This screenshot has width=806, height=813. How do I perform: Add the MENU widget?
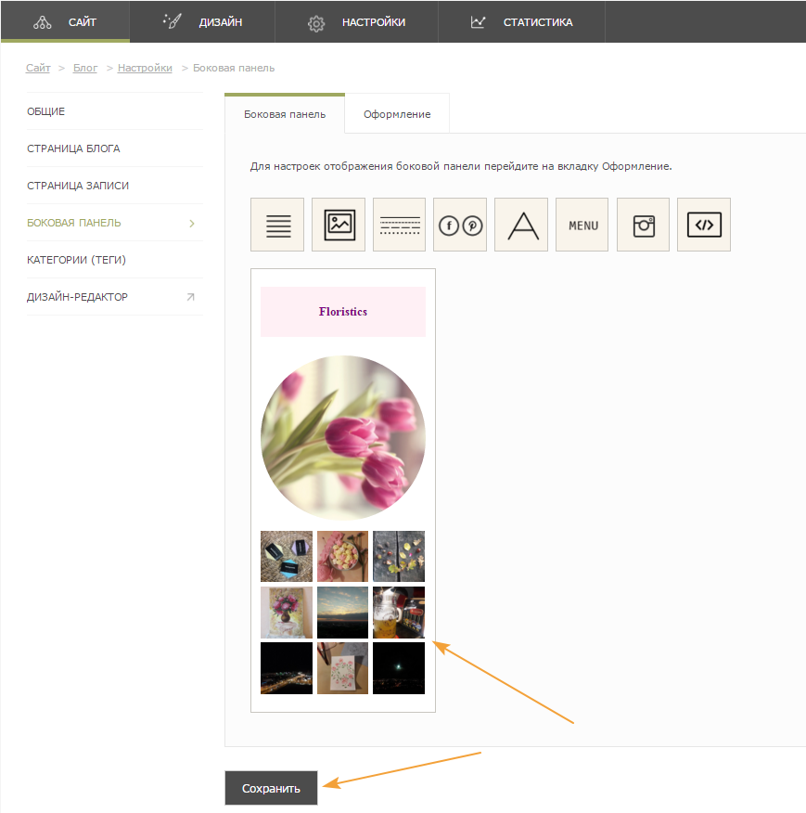(582, 225)
